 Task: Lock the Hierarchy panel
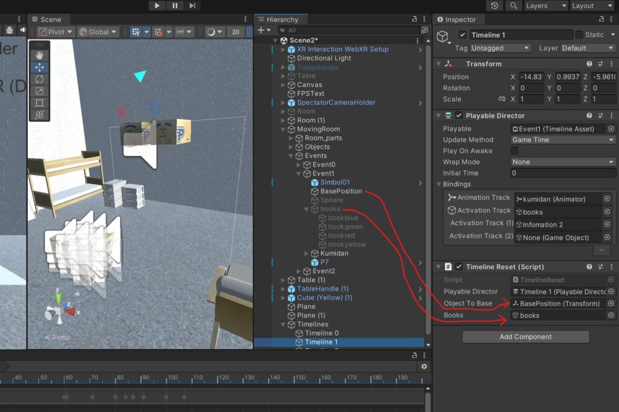(x=414, y=19)
